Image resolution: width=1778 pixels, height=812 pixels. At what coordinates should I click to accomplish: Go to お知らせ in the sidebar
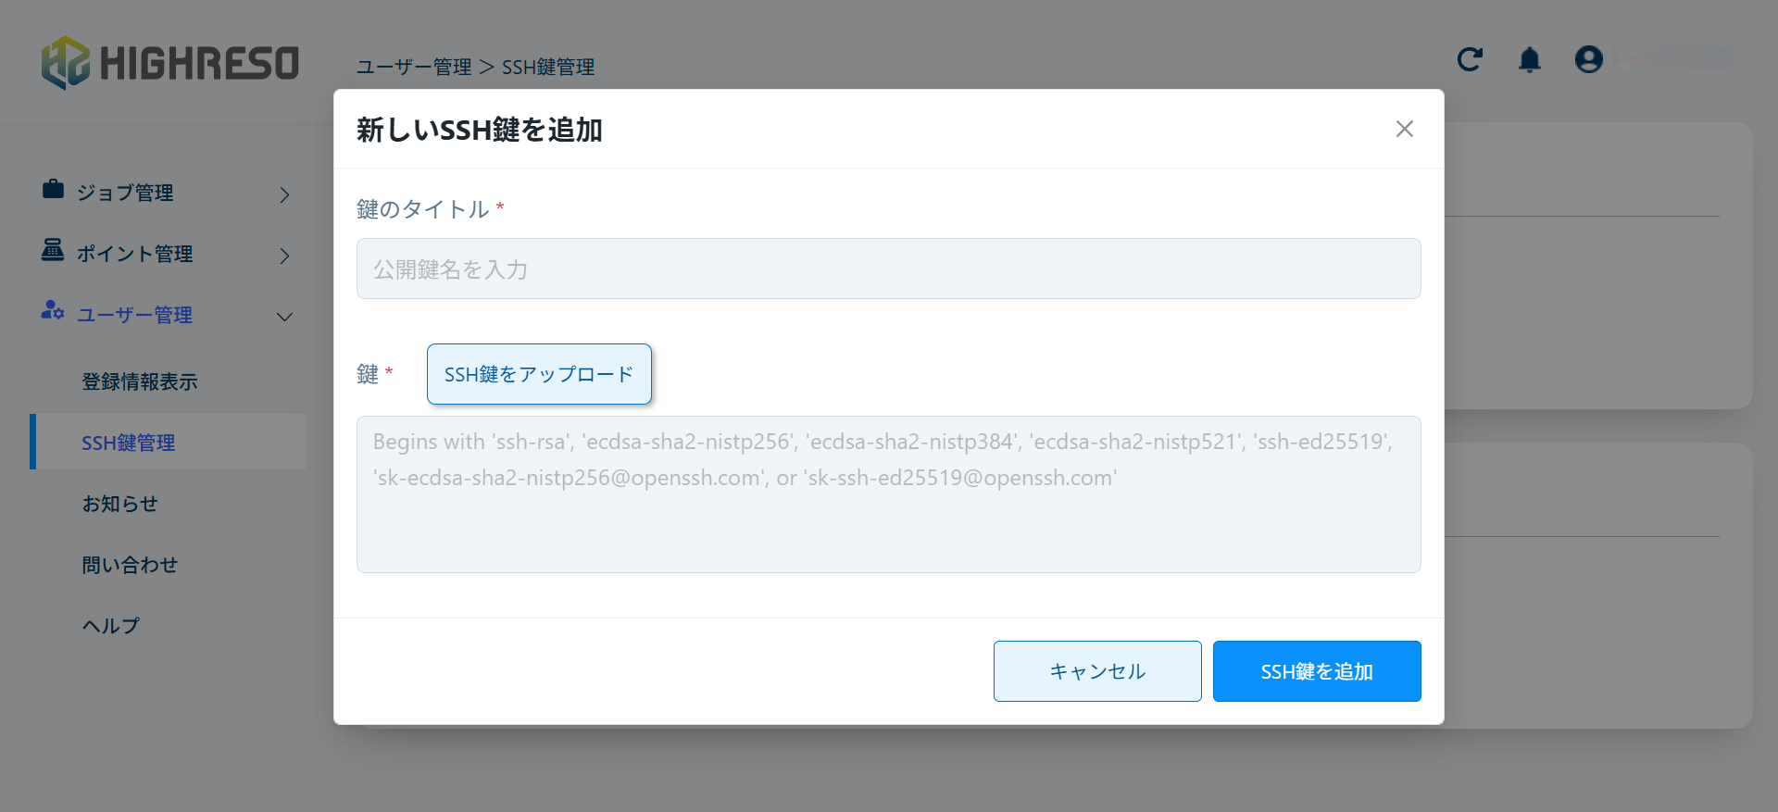pos(120,504)
